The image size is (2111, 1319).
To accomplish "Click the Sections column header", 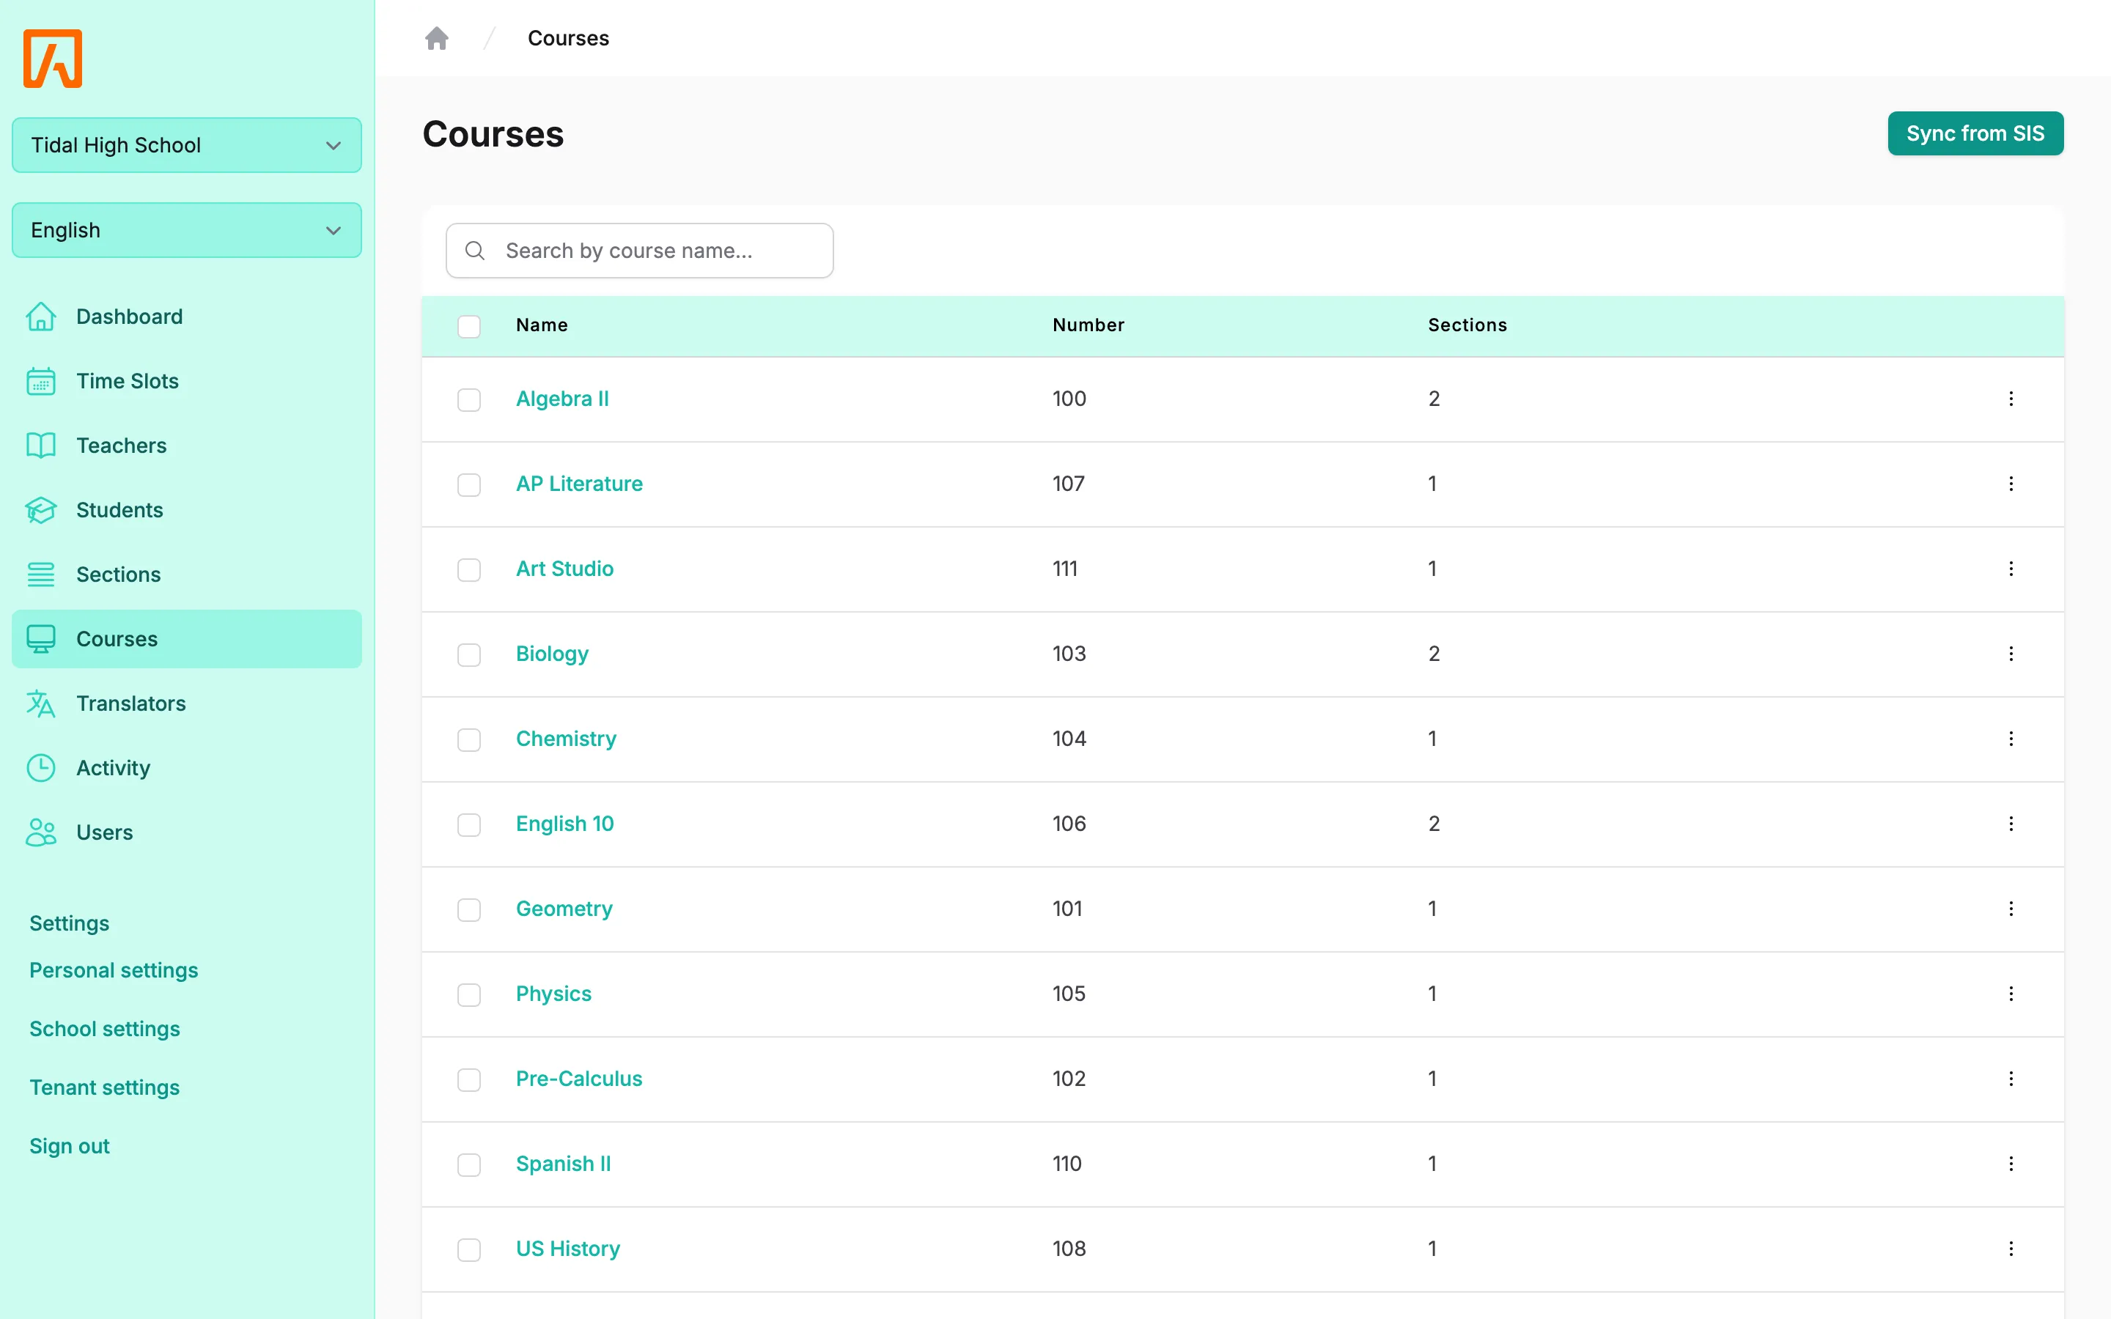I will coord(1467,325).
